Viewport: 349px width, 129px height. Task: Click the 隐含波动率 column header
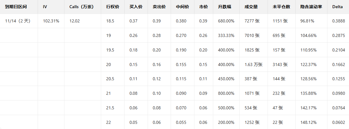pos(309,7)
